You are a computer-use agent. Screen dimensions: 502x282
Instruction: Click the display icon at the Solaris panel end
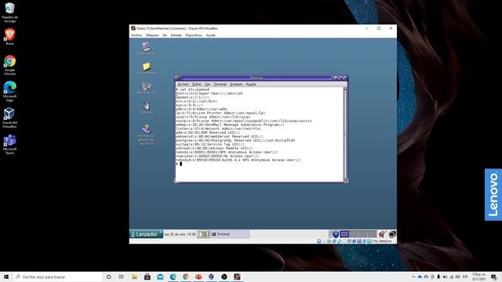click(392, 234)
